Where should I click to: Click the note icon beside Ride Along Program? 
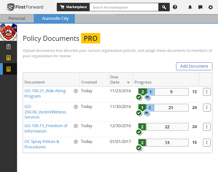76,91
